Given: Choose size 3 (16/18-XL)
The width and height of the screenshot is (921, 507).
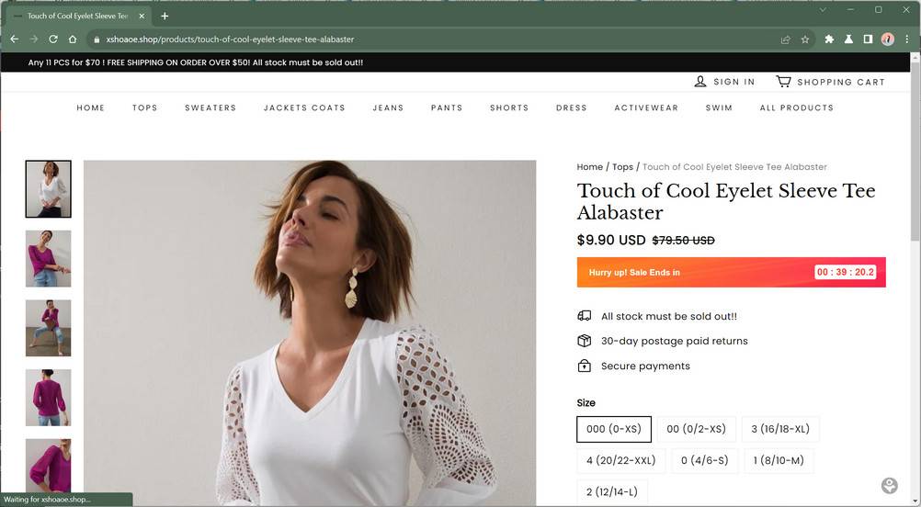Looking at the screenshot, I should pyautogui.click(x=780, y=429).
